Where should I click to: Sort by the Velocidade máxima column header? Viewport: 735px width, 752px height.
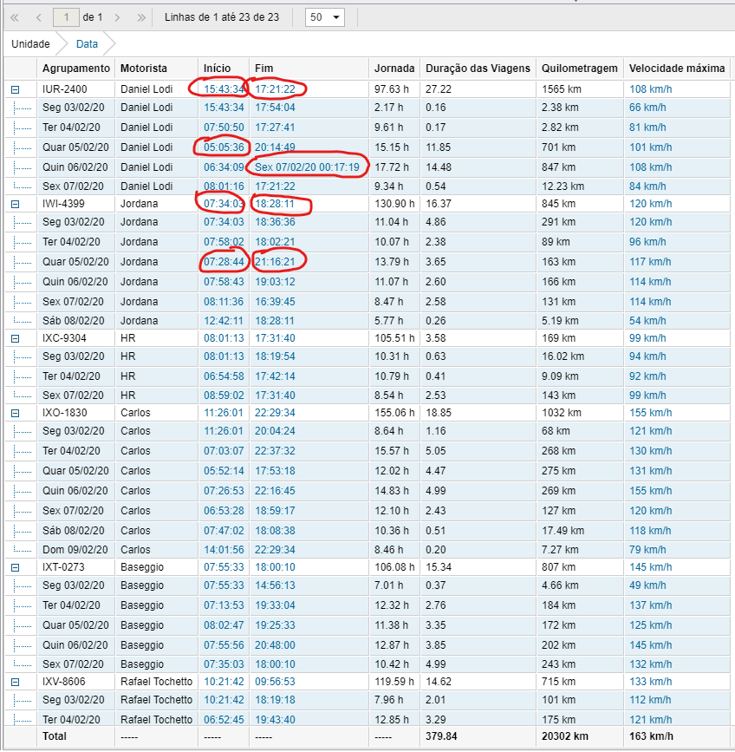677,69
